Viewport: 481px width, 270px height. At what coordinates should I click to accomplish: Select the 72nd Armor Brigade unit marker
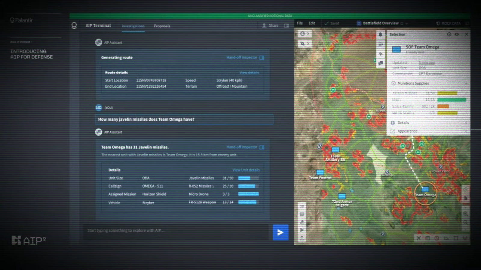[x=342, y=196]
